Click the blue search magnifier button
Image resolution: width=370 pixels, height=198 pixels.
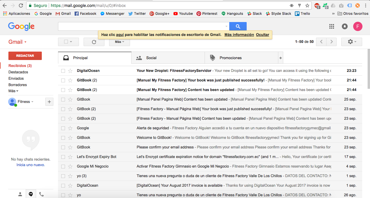(238, 26)
